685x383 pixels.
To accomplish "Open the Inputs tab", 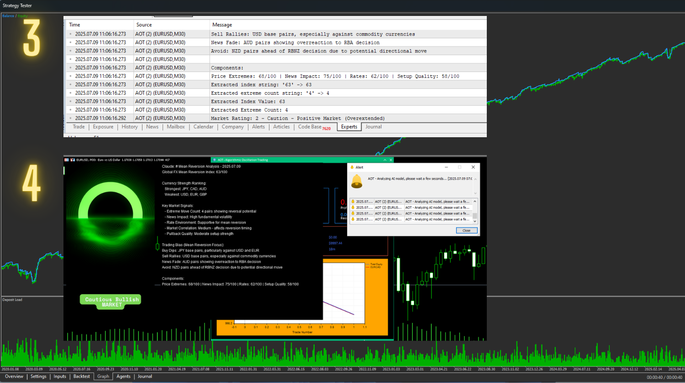I will click(x=60, y=377).
